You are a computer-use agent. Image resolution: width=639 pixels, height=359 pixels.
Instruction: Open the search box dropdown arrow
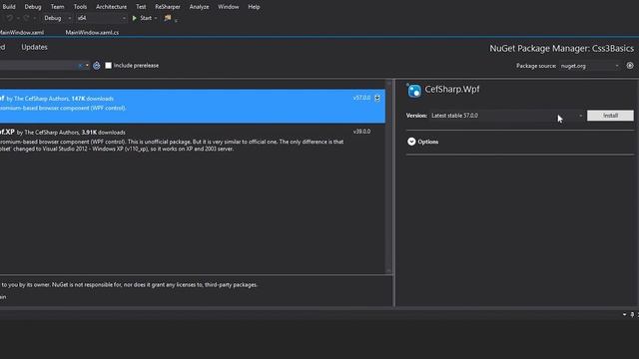[87, 66]
